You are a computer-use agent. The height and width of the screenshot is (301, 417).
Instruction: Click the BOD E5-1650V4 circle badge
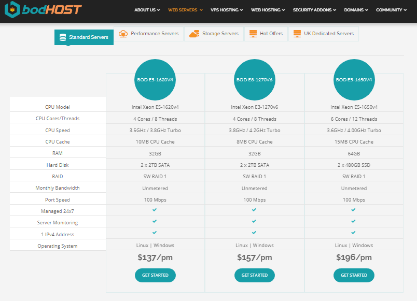(x=354, y=80)
